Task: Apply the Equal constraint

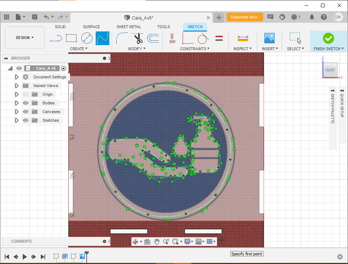Action: tap(219, 38)
